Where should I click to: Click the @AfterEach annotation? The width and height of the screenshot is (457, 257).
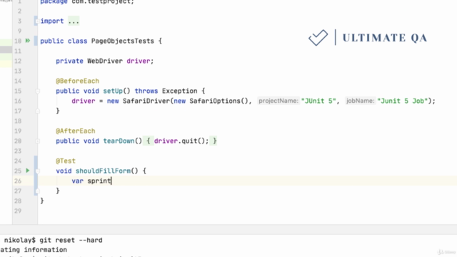(76, 131)
